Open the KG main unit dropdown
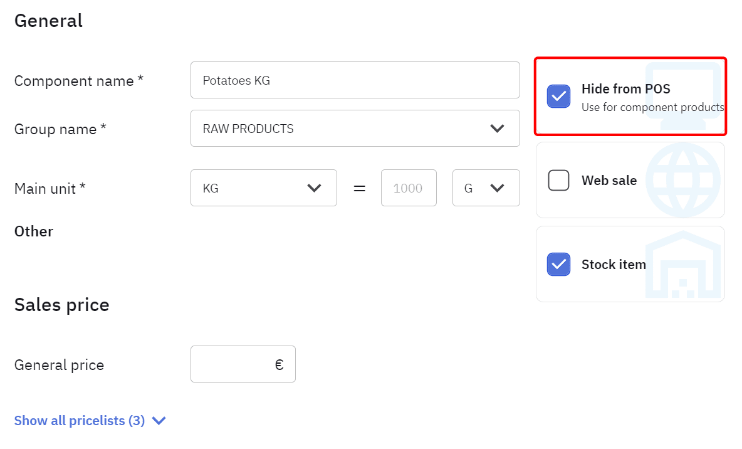 (x=263, y=188)
